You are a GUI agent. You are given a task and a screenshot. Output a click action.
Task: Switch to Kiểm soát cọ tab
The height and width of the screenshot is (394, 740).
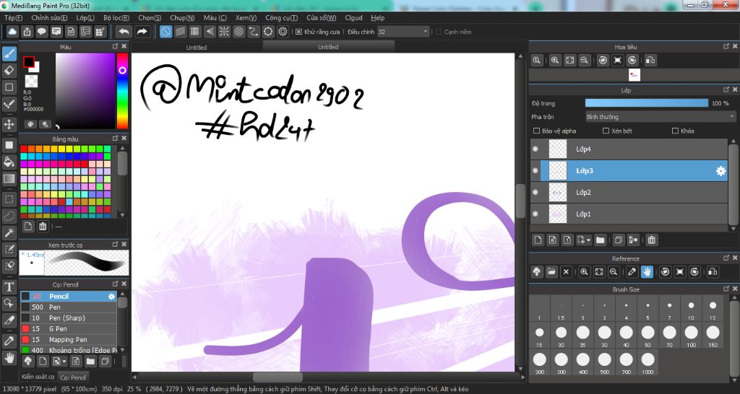click(x=38, y=377)
